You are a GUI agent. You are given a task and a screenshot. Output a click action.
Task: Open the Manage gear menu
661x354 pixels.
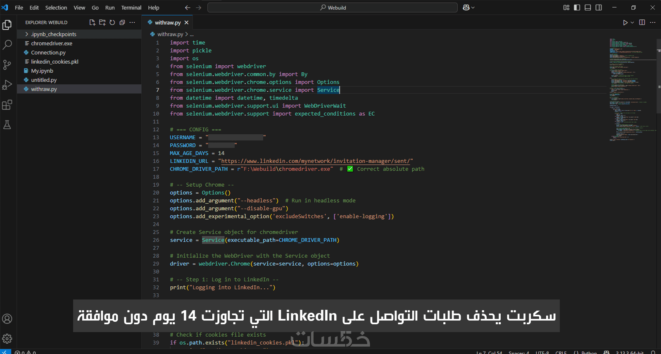[x=7, y=339]
